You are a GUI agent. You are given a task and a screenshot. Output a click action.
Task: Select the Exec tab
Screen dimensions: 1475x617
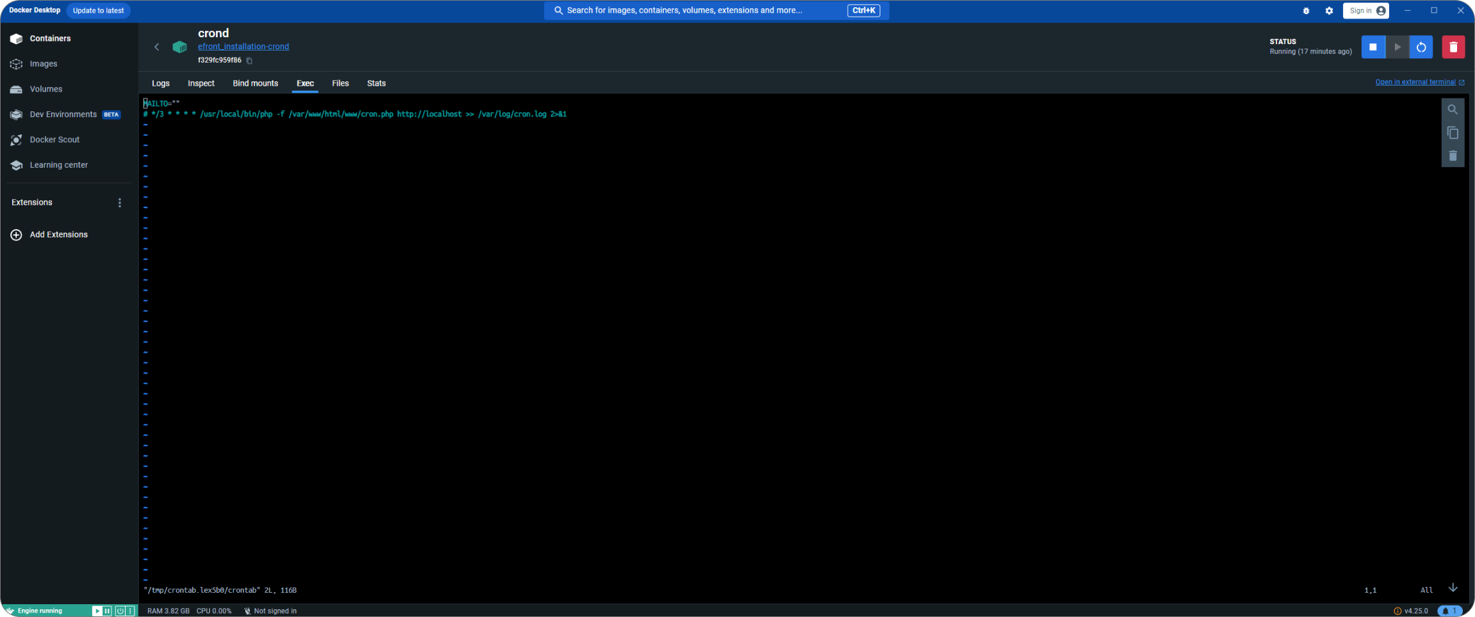(x=305, y=84)
